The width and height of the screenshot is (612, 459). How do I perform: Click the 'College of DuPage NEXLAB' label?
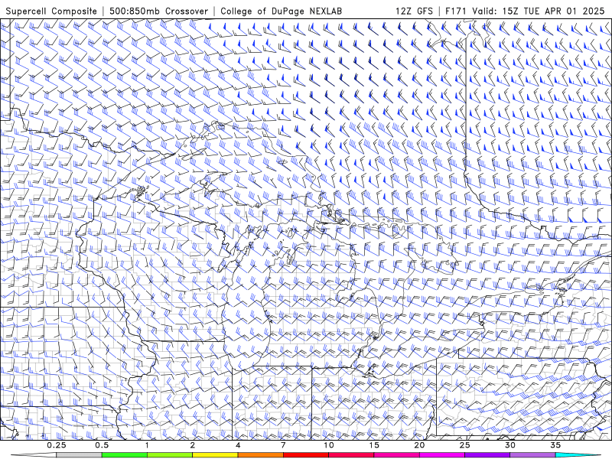coord(281,11)
